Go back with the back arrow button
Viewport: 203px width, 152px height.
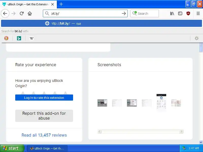pyautogui.click(x=5, y=13)
